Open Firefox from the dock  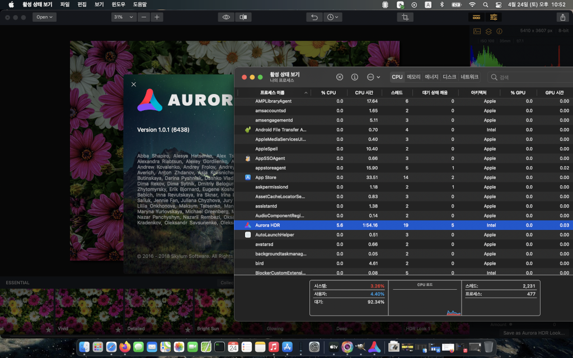click(x=125, y=347)
